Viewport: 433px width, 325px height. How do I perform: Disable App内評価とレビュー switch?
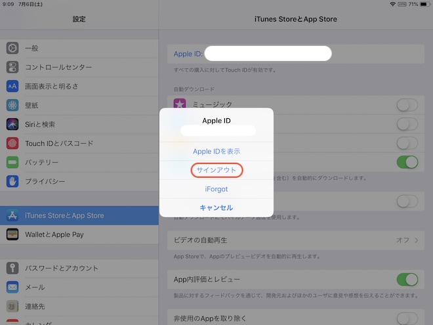pos(407,280)
